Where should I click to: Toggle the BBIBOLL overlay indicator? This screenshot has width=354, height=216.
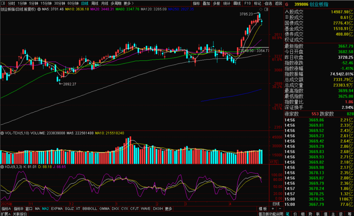point(89,209)
